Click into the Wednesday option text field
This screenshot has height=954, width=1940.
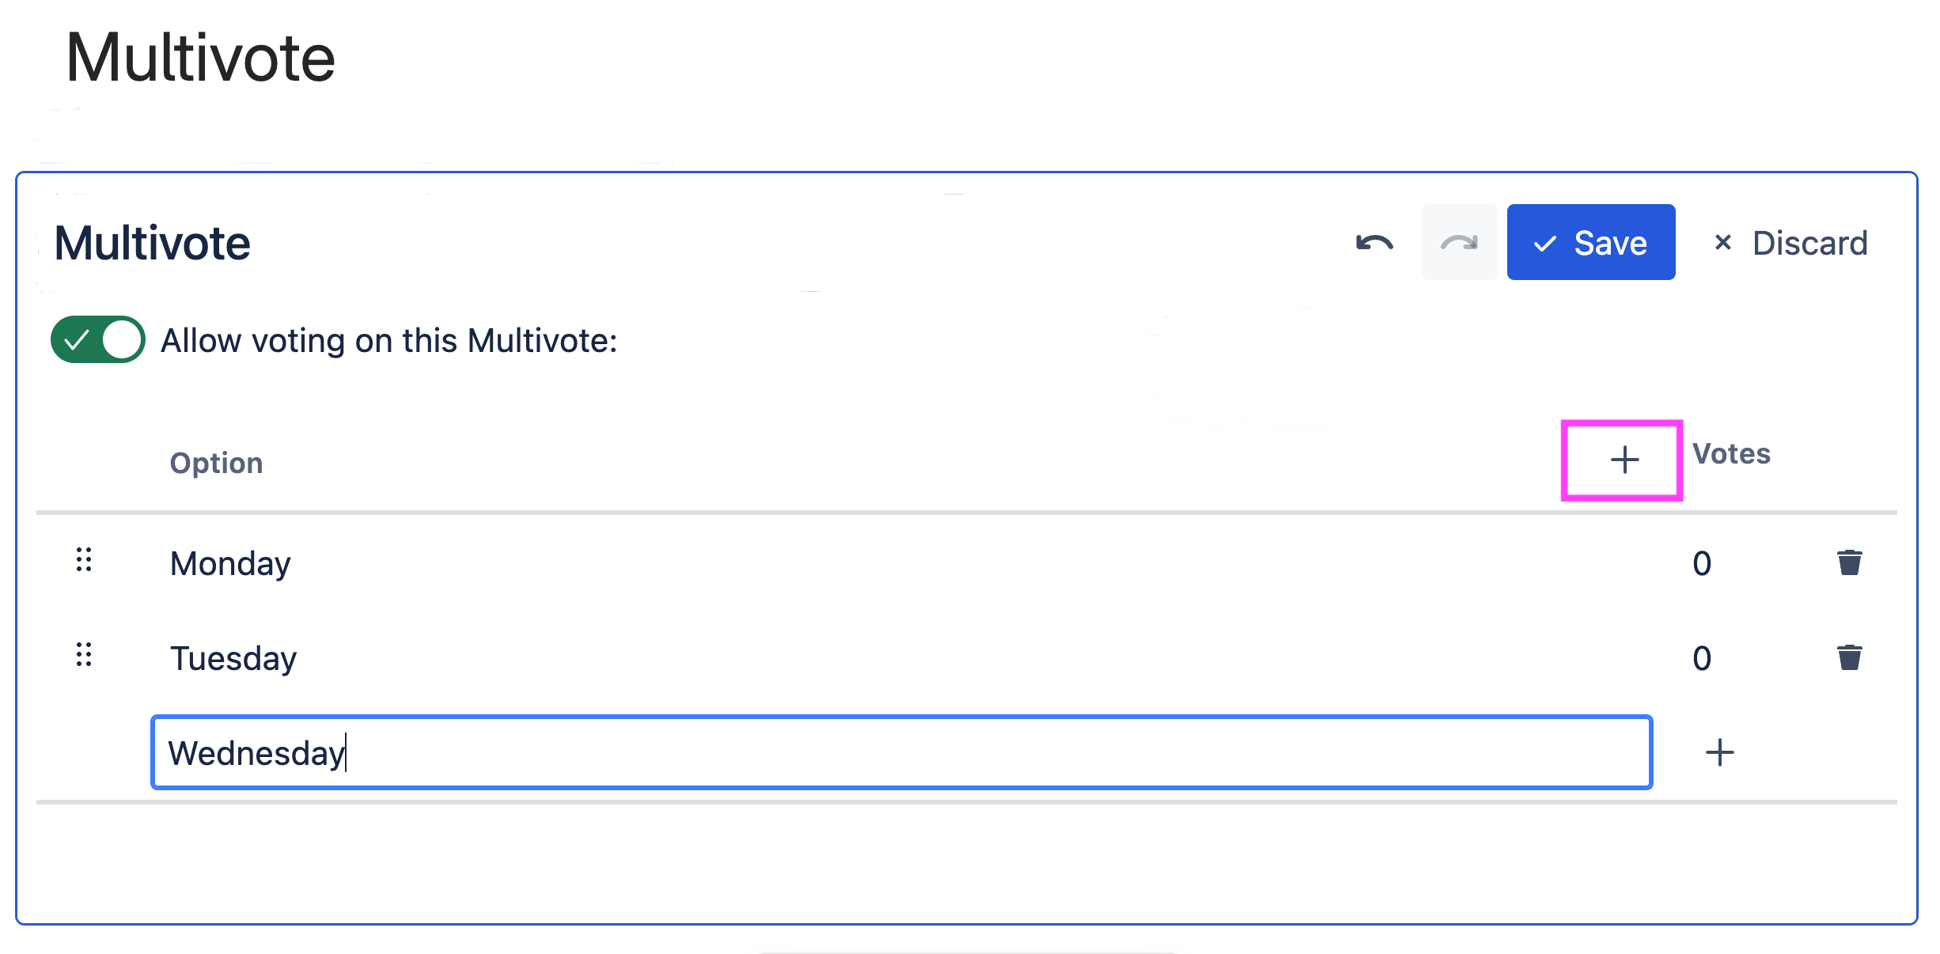point(900,752)
